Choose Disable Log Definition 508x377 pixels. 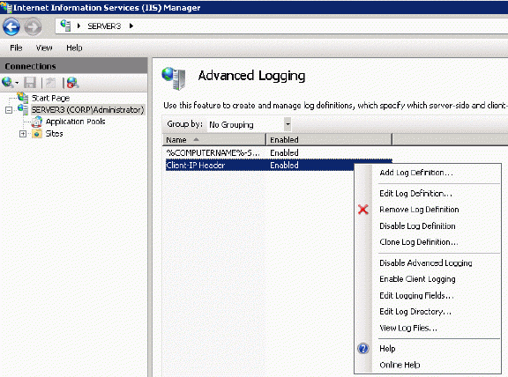tap(417, 226)
